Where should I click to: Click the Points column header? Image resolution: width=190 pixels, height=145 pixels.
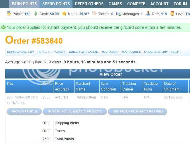(47, 86)
